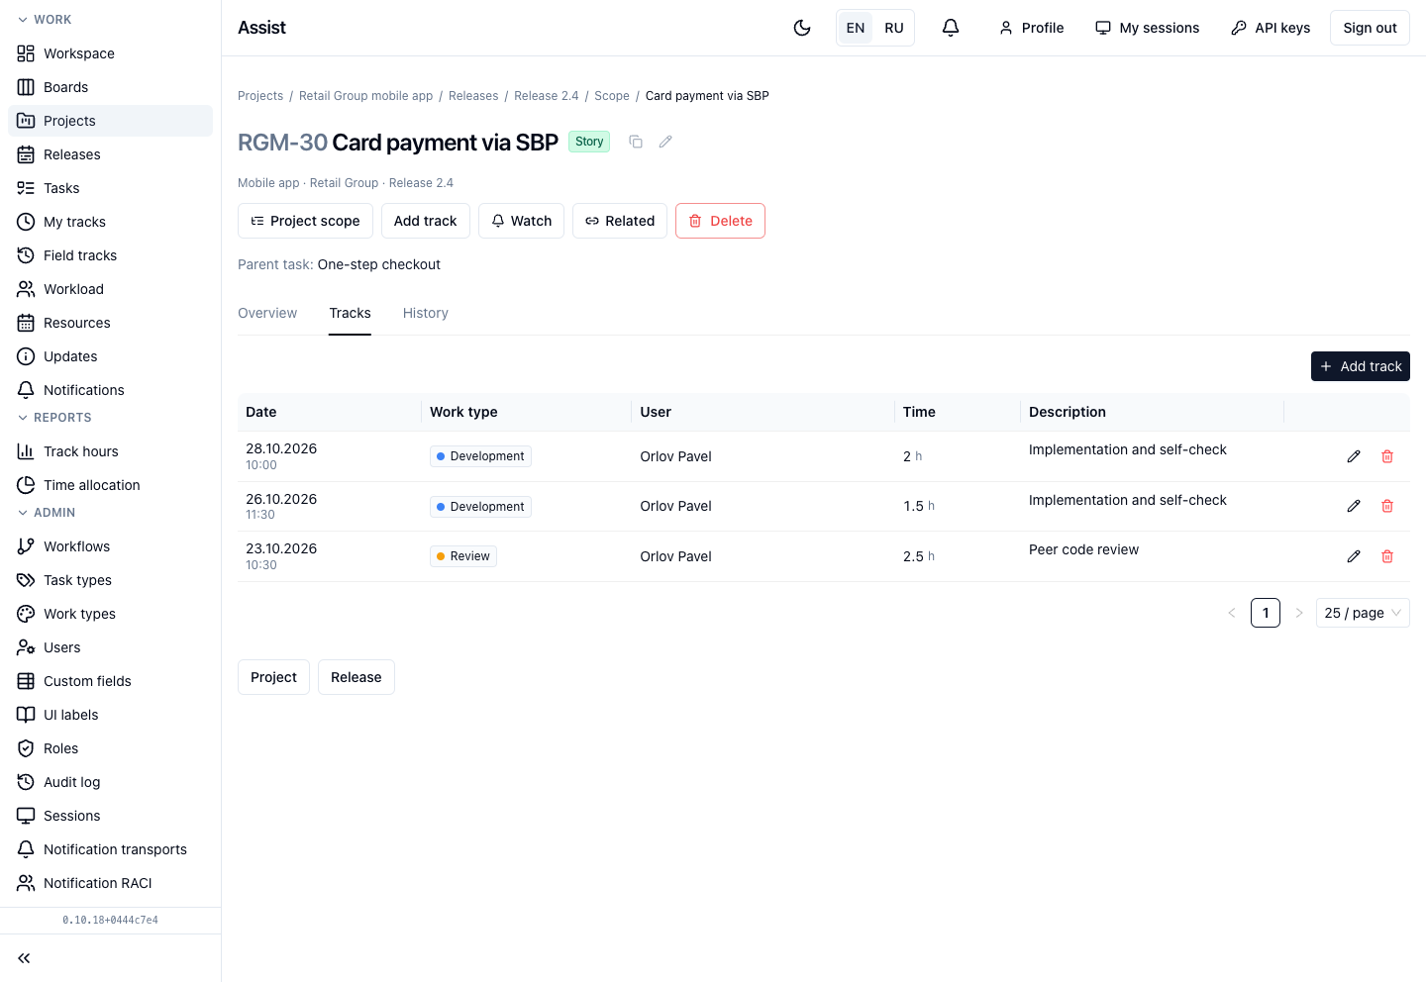Open Workload in sidebar
The height and width of the screenshot is (982, 1426).
(x=110, y=289)
